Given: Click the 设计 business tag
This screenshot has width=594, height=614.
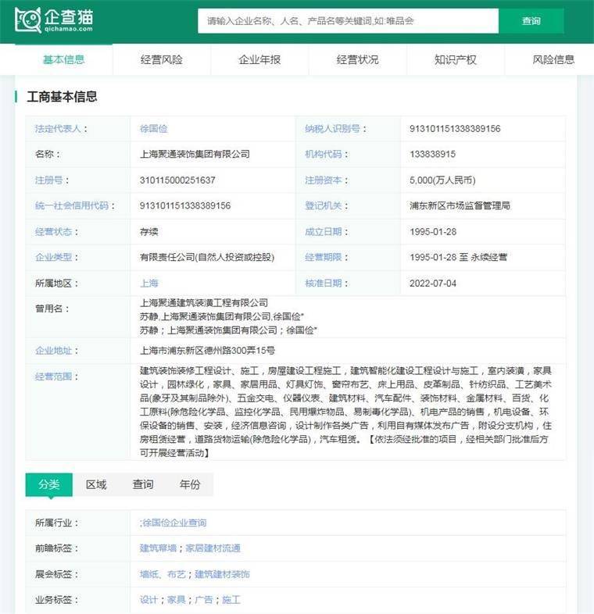Looking at the screenshot, I should [148, 599].
